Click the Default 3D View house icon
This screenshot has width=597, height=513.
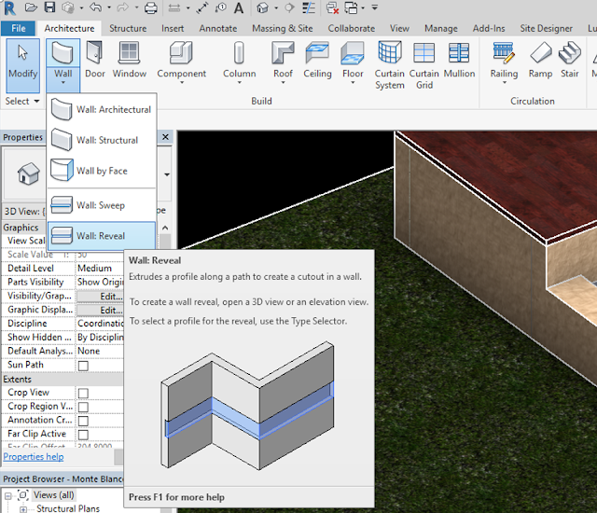point(262,7)
